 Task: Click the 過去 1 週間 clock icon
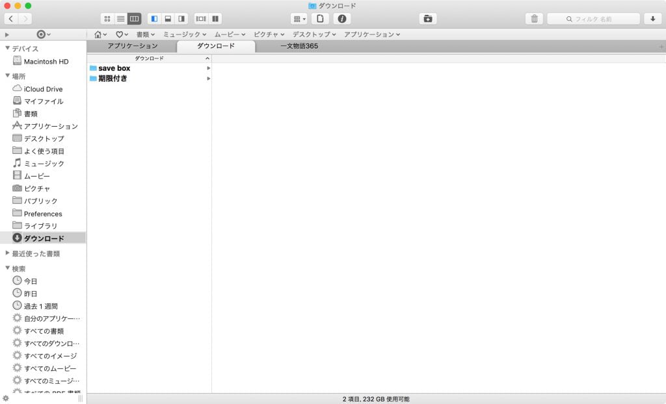(x=17, y=305)
